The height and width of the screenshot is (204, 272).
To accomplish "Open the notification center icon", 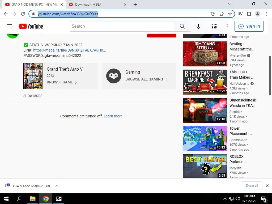I will 264,199.
